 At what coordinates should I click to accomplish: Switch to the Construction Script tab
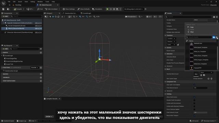pyautogui.click(x=69, y=13)
